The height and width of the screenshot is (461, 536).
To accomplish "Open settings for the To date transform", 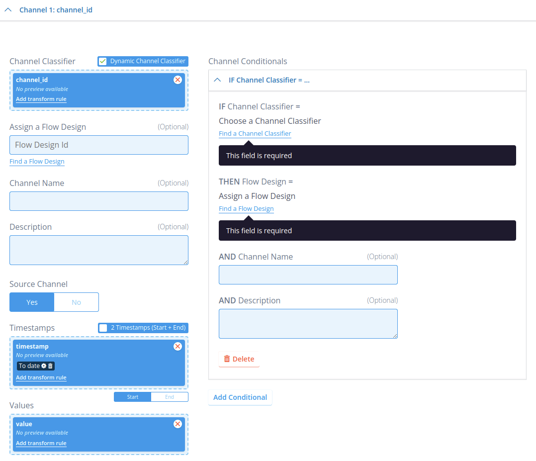I will (x=44, y=366).
